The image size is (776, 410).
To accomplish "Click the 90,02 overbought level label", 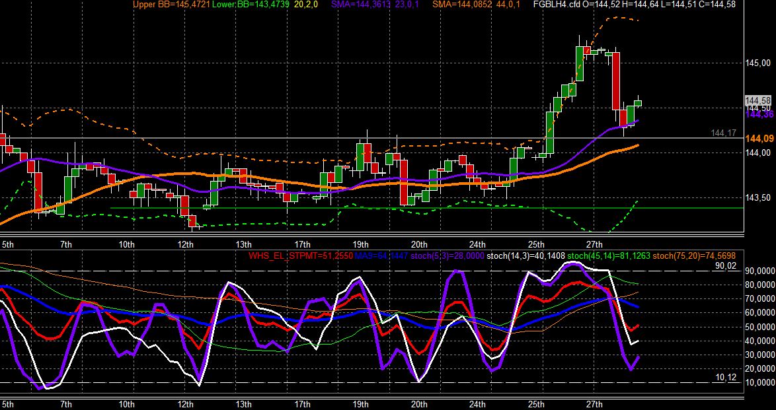I will [726, 266].
